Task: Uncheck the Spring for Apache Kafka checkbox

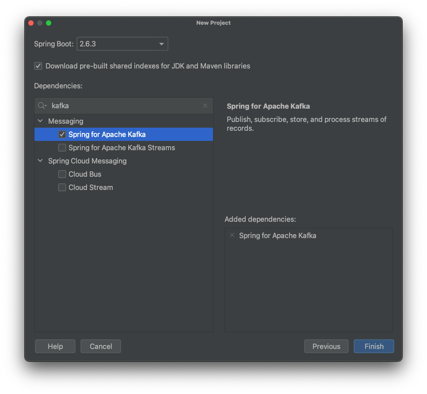Action: (62, 134)
